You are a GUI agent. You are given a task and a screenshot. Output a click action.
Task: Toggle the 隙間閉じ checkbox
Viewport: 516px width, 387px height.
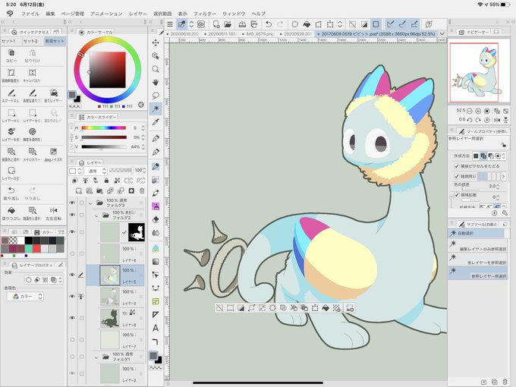click(x=457, y=176)
